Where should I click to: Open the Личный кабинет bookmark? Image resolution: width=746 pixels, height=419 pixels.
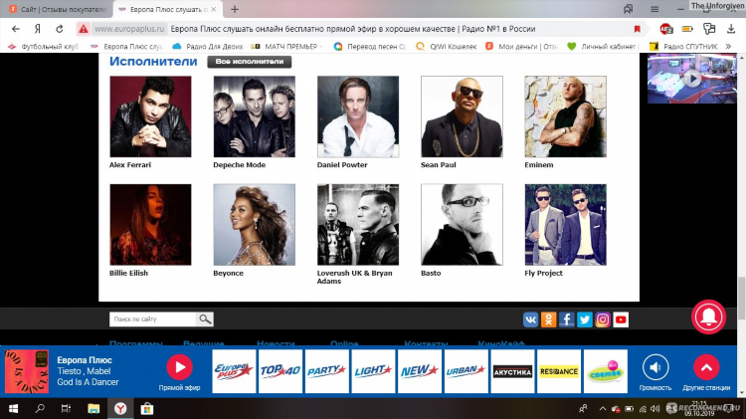click(x=602, y=46)
